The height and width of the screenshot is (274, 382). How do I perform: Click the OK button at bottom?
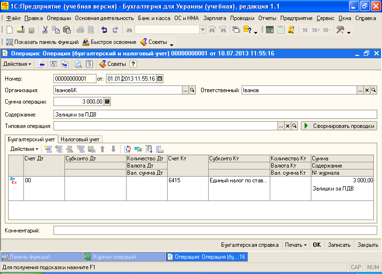317,245
